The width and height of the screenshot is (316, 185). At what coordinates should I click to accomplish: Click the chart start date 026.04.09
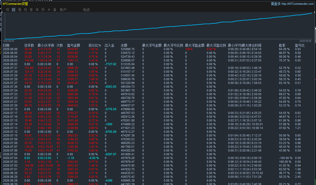9,41
